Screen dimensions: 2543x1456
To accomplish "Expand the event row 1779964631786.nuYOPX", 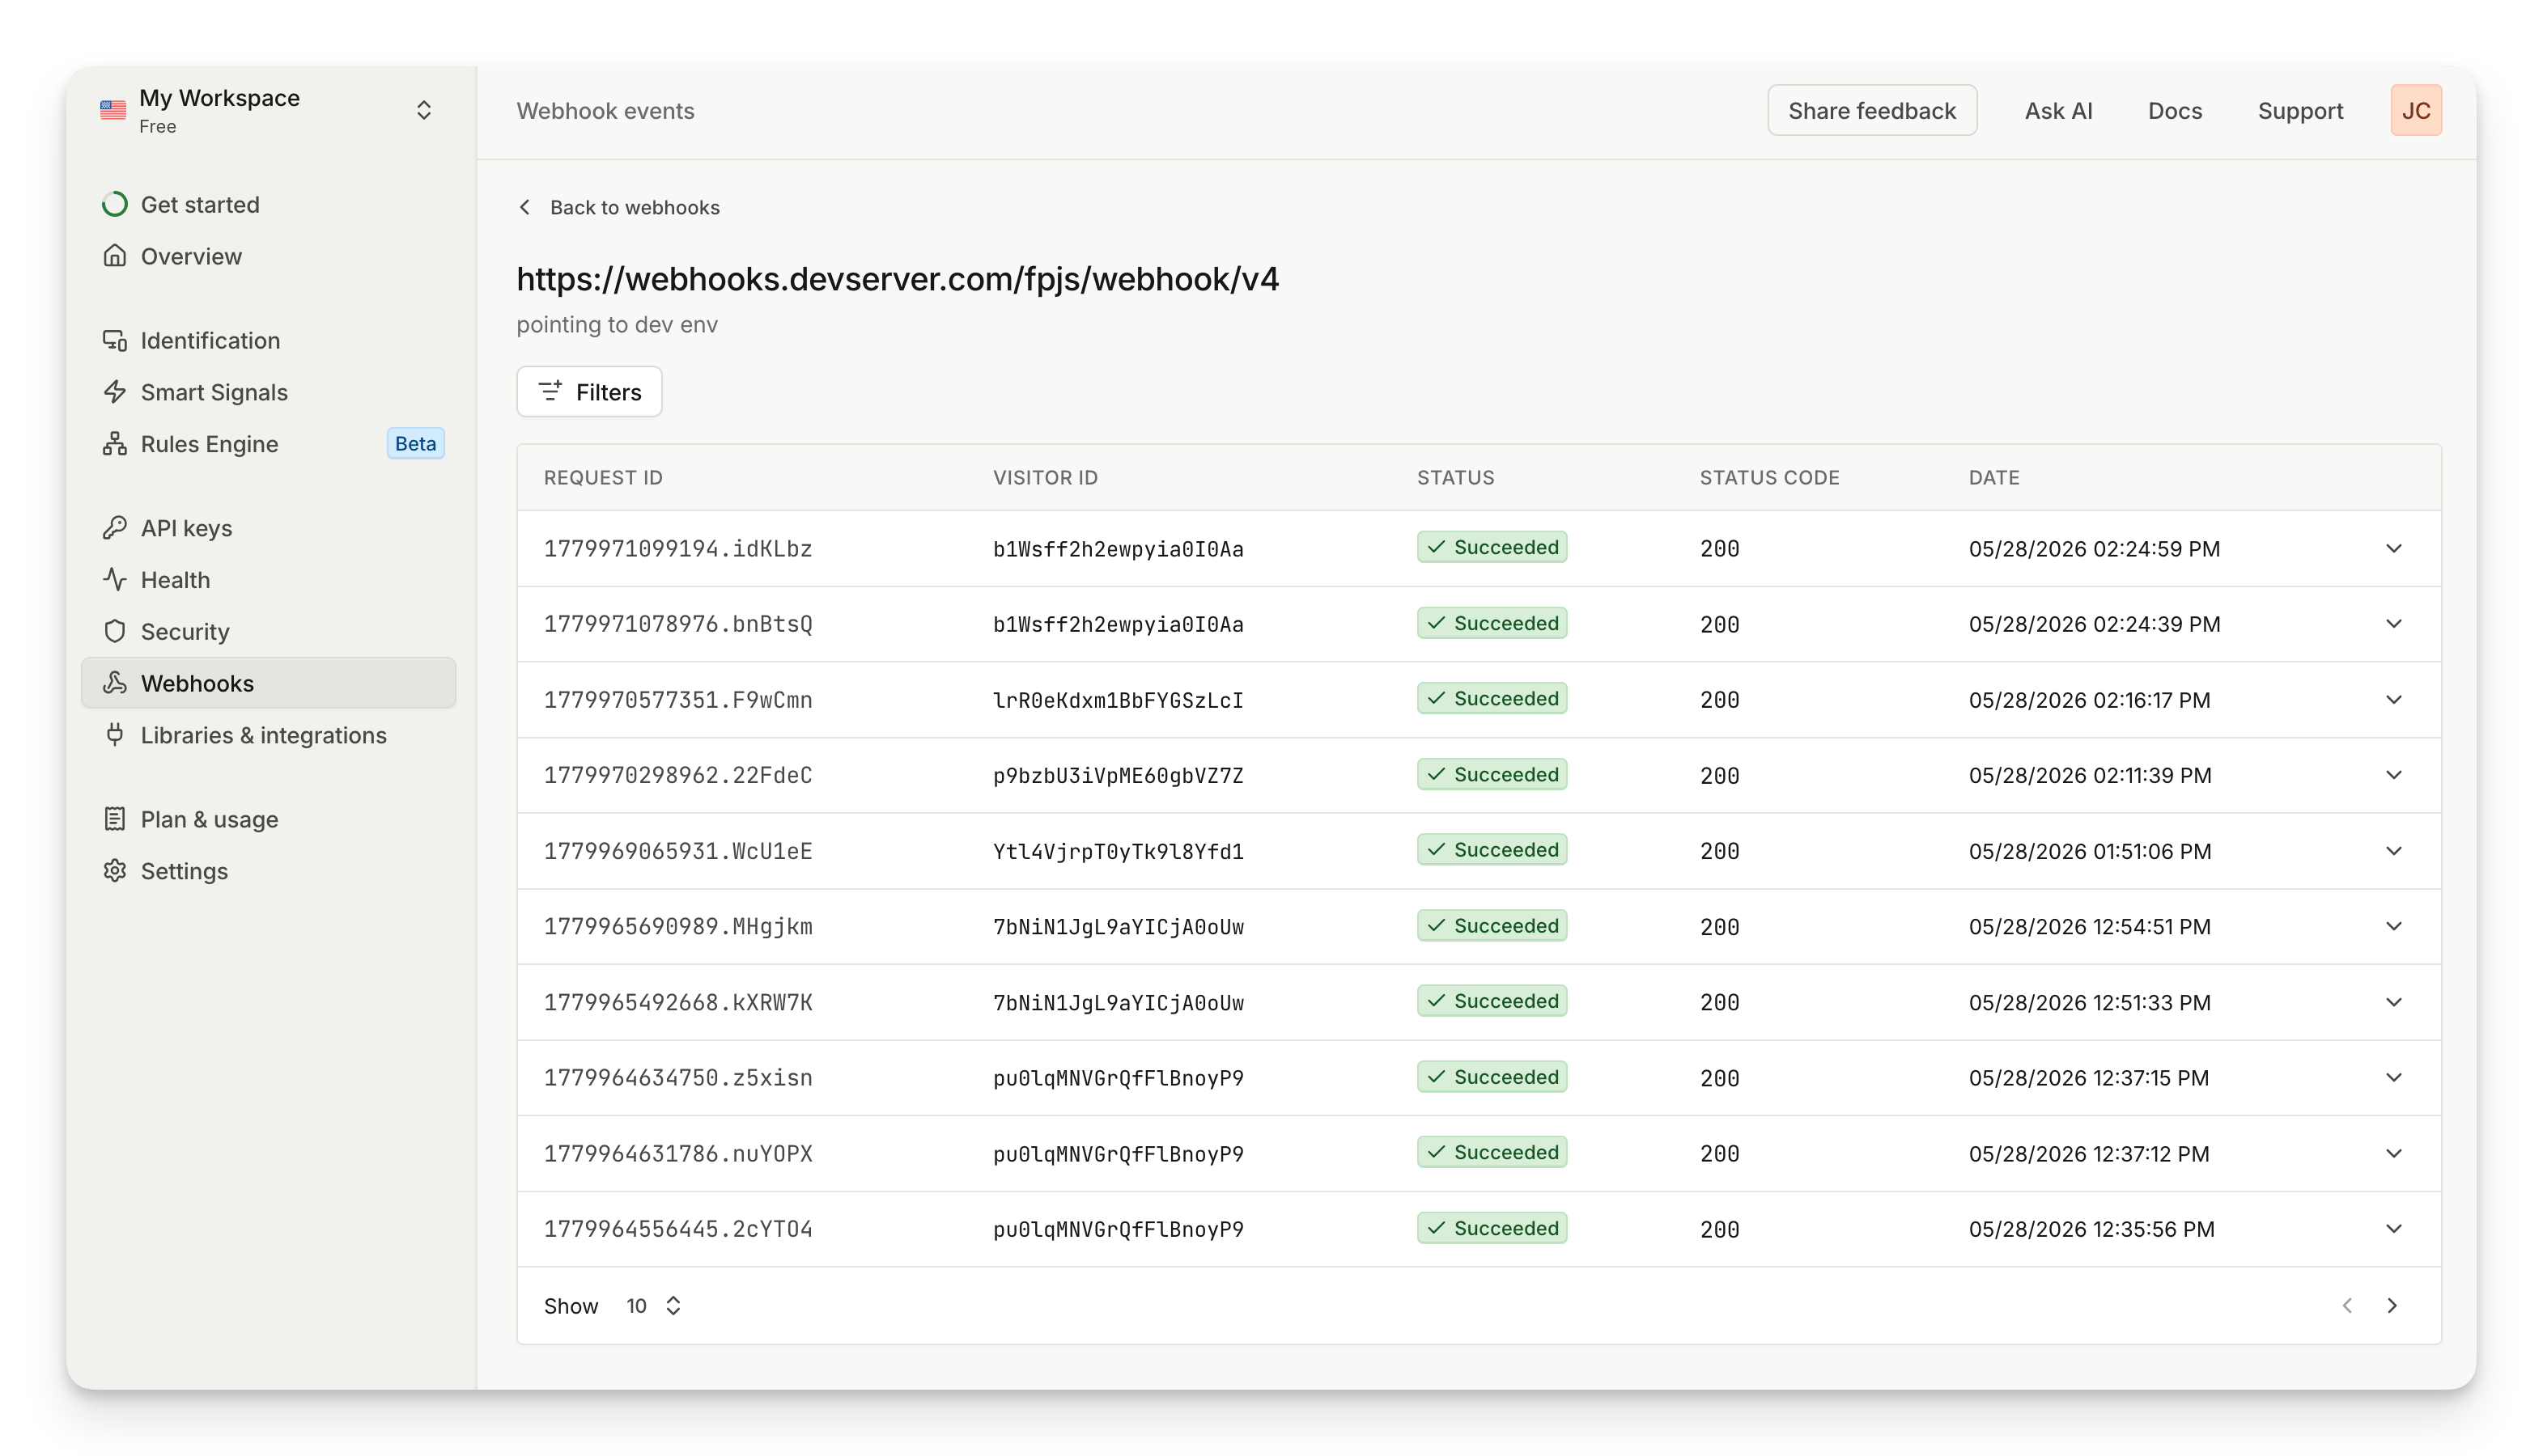I will (x=2394, y=1154).
